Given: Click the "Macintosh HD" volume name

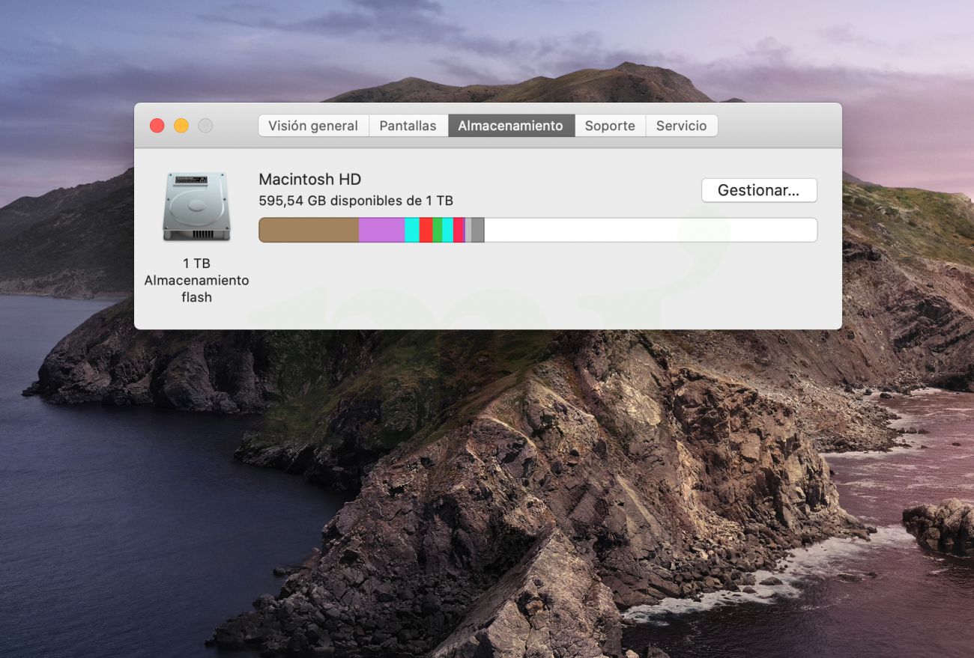Looking at the screenshot, I should [x=309, y=180].
